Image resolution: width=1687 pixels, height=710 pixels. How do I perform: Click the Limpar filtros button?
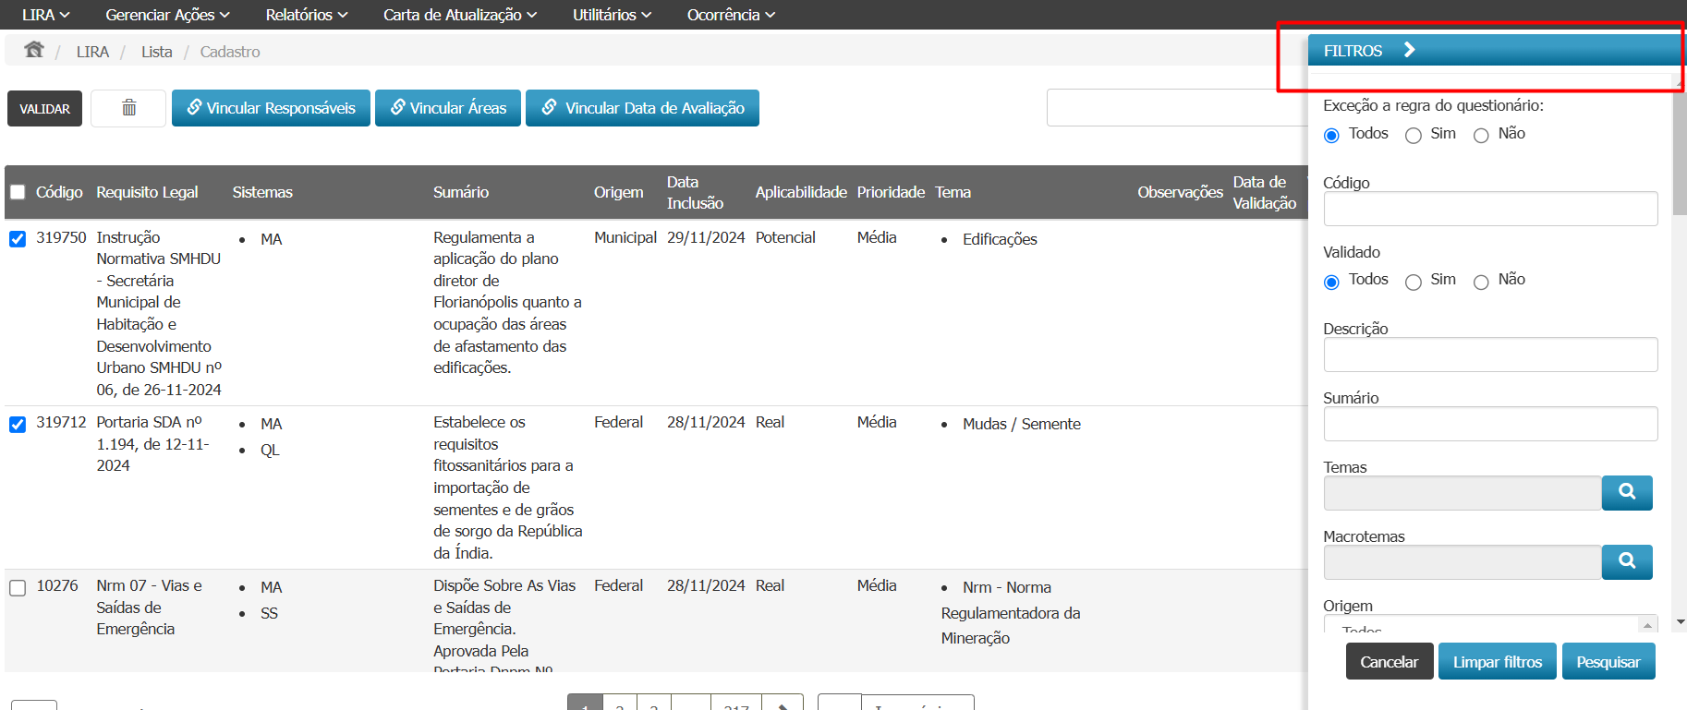(x=1497, y=662)
